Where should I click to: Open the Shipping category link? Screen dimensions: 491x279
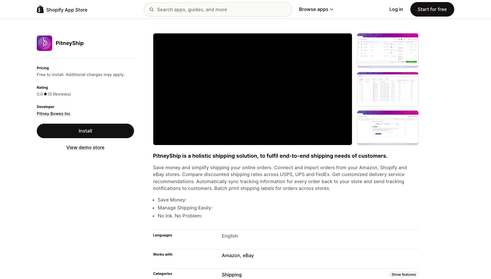tap(232, 275)
